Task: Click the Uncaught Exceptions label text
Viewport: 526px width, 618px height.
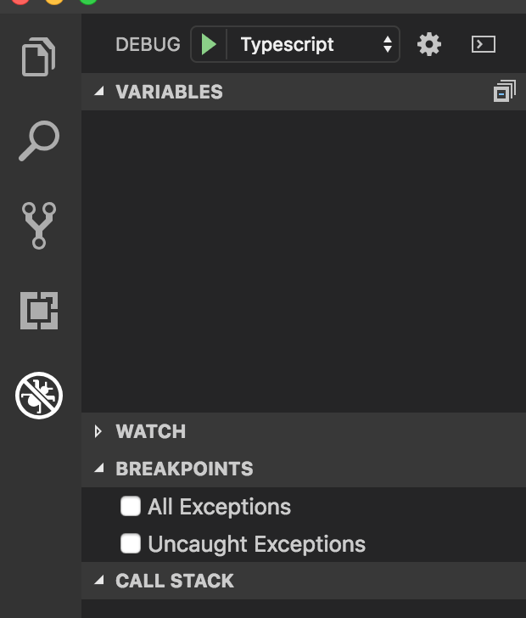Action: tap(256, 544)
